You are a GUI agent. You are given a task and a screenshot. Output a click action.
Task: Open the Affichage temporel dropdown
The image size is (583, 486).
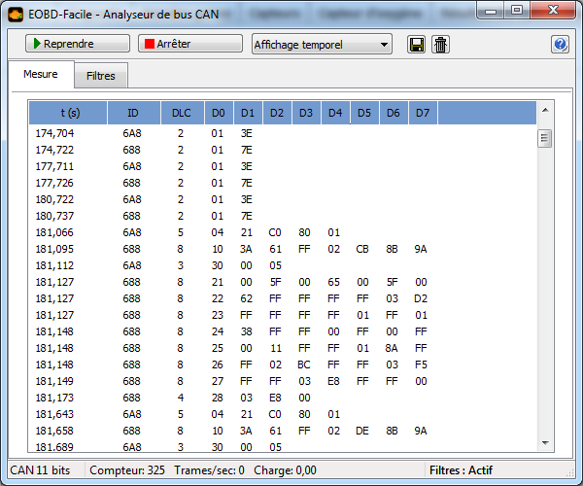click(x=321, y=45)
